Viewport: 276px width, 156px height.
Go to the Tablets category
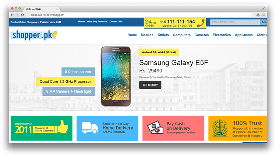(x=163, y=35)
